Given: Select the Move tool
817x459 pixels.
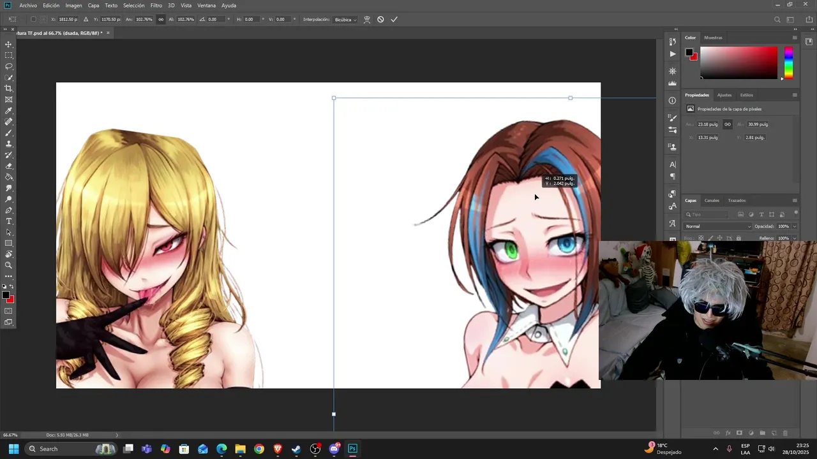Looking at the screenshot, I should 9,45.
